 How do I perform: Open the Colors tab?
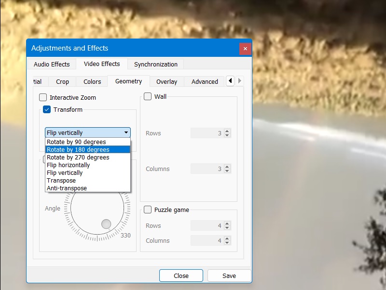[91, 81]
